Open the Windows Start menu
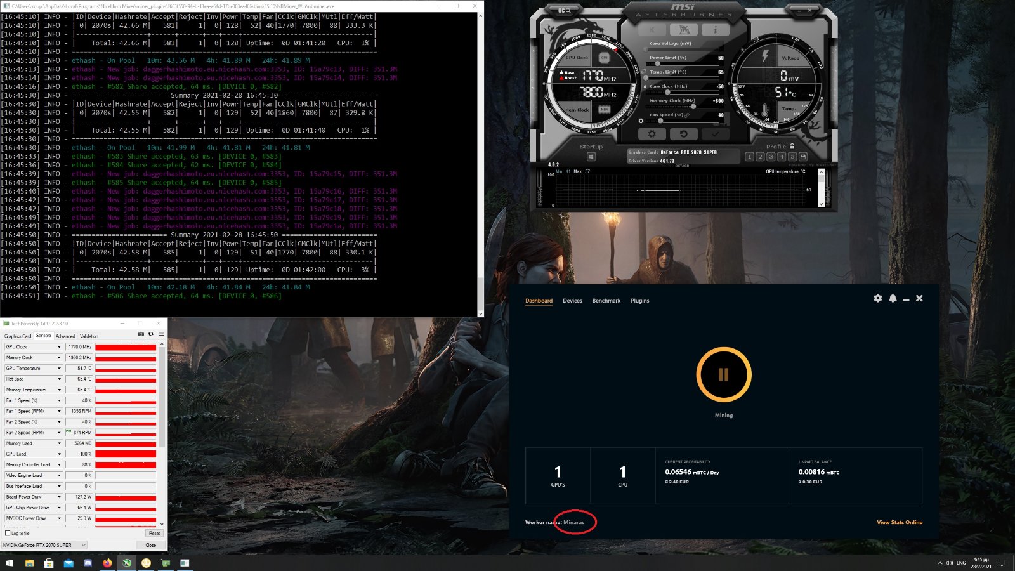 [x=9, y=563]
